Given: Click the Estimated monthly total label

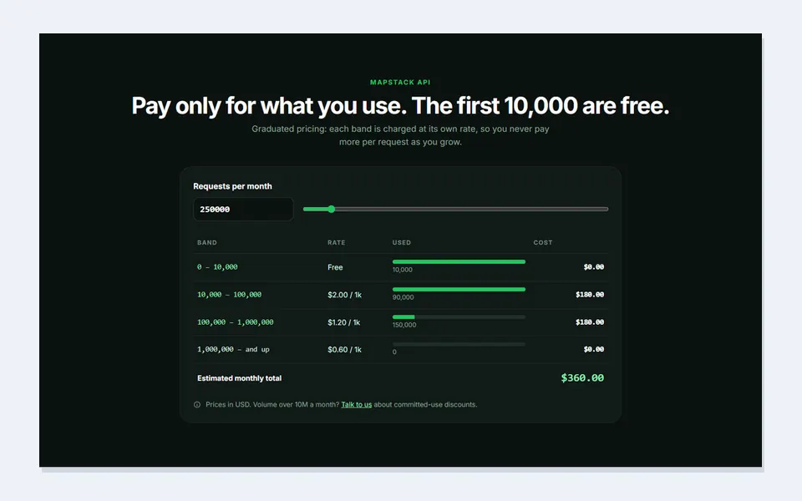Looking at the screenshot, I should [240, 378].
